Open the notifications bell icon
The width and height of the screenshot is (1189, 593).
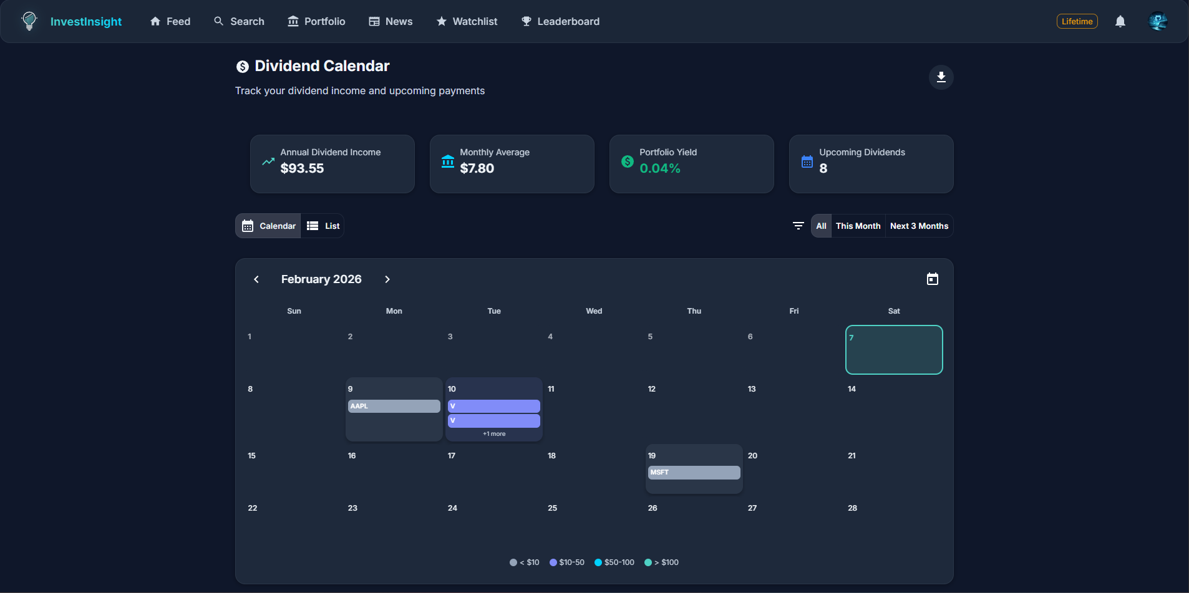[1120, 21]
